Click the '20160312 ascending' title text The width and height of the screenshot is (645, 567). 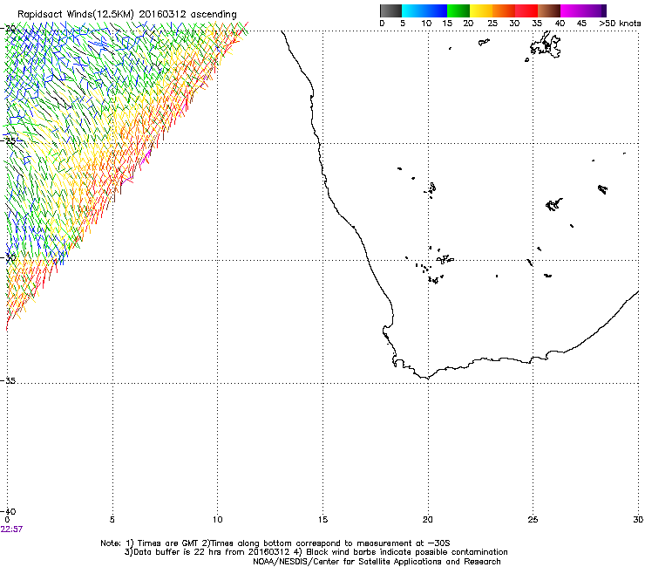click(x=187, y=15)
